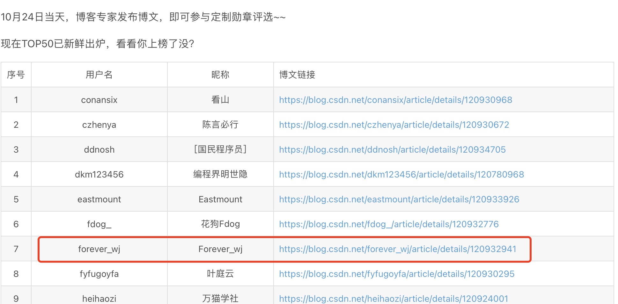Image resolution: width=618 pixels, height=304 pixels.
Task: Open heihaozi article link 120924001
Action: 394,299
